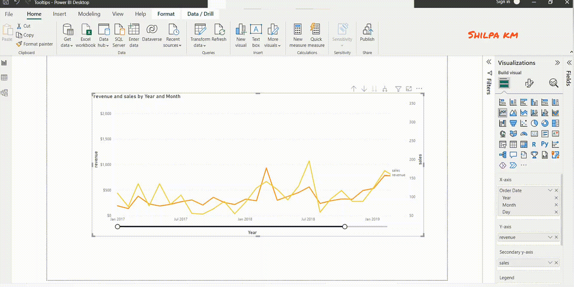
Task: Open the Data / Drill tab
Action: [199, 14]
